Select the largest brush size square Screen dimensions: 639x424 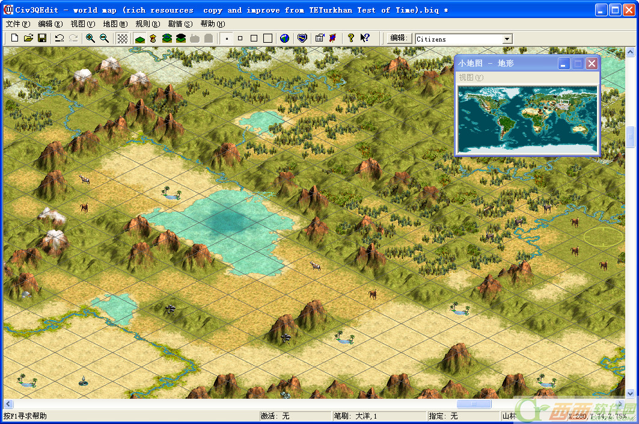tap(268, 38)
